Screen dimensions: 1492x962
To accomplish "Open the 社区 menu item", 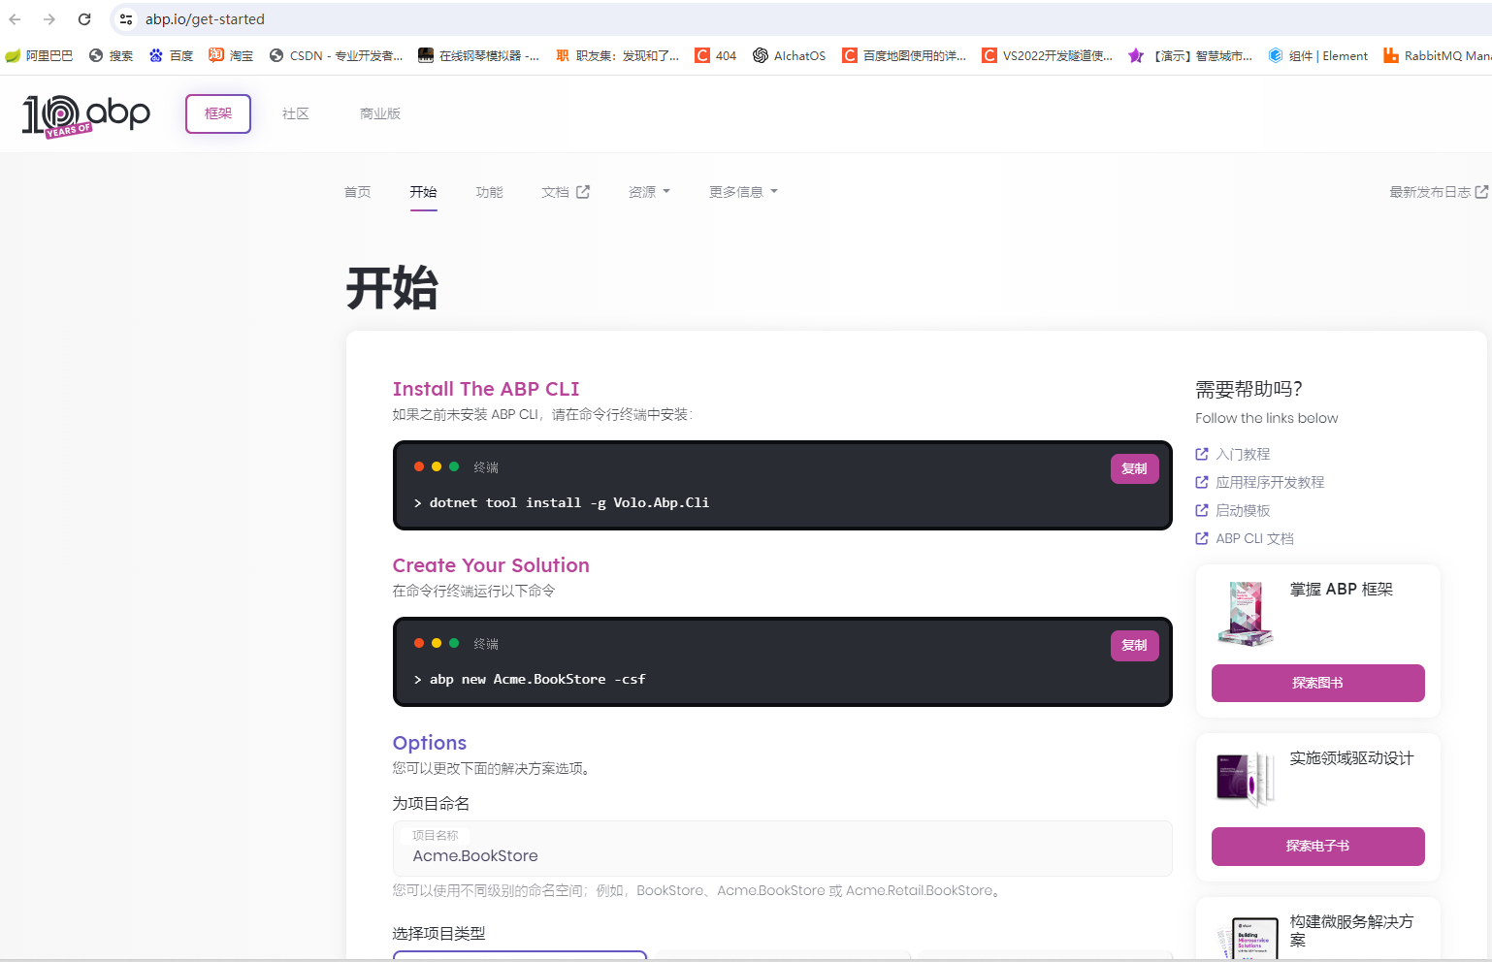I will pos(296,113).
